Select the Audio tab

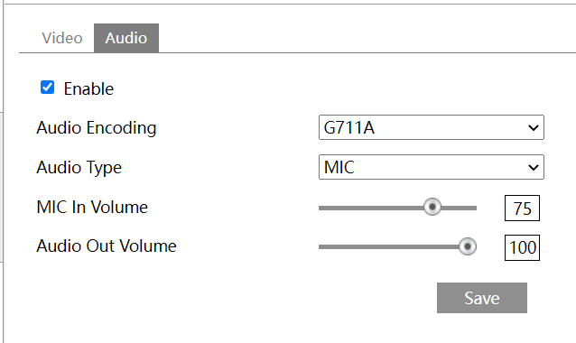(x=126, y=38)
